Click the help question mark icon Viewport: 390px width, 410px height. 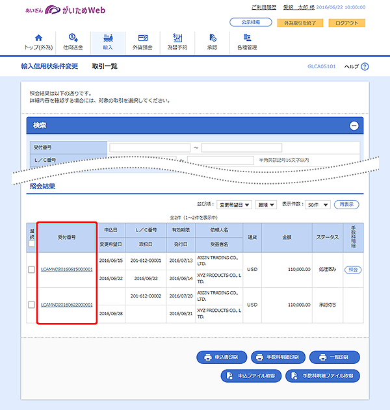coord(365,67)
